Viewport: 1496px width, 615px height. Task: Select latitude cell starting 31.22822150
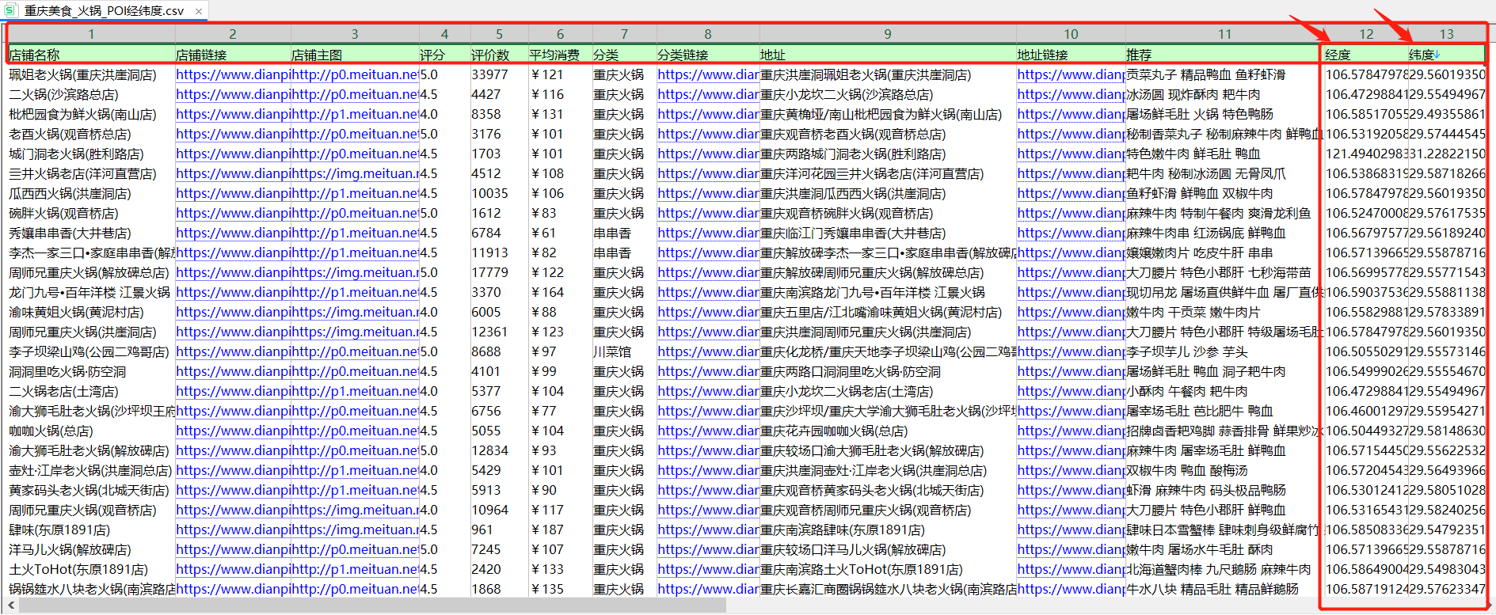(x=1447, y=154)
